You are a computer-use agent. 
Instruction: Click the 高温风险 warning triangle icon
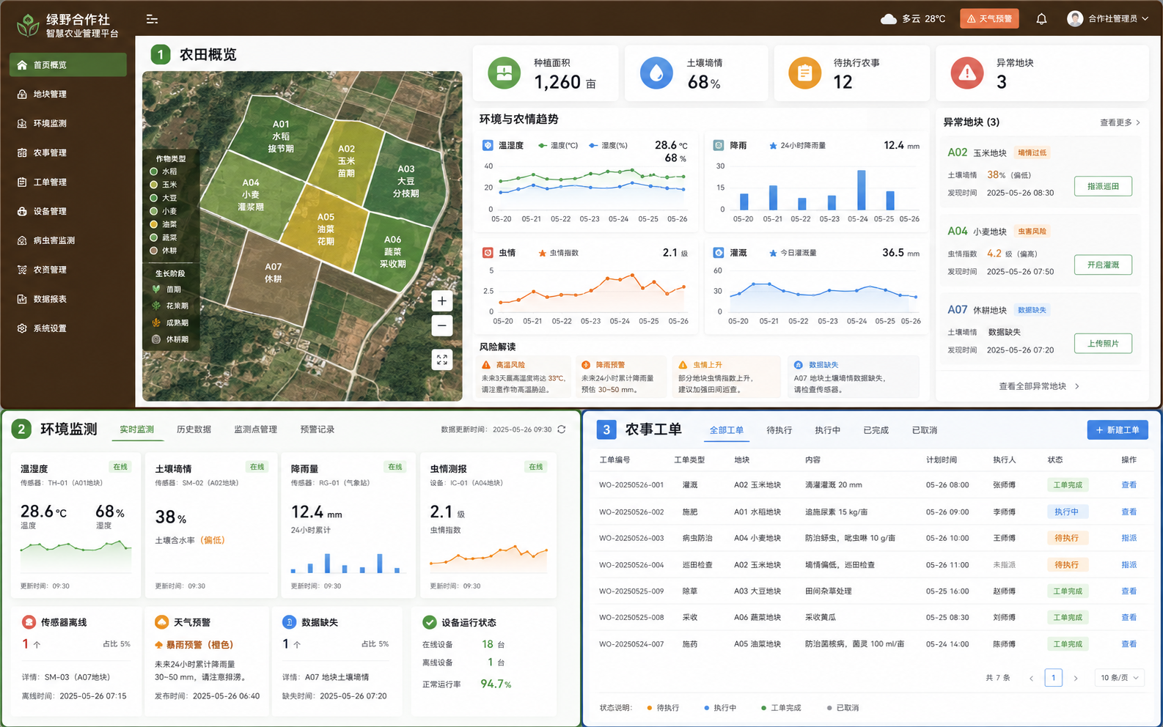pos(486,365)
